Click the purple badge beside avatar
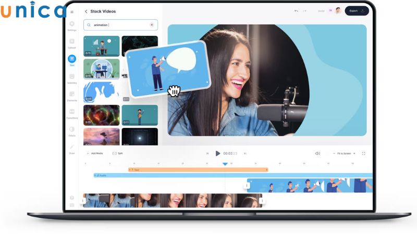The height and width of the screenshot is (234, 417). pyautogui.click(x=330, y=10)
